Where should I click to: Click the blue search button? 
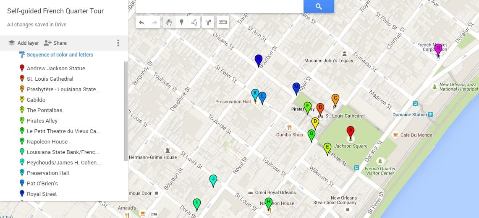pos(319,6)
